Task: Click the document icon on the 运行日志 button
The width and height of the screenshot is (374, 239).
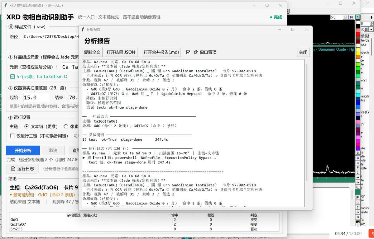Action: [13, 169]
